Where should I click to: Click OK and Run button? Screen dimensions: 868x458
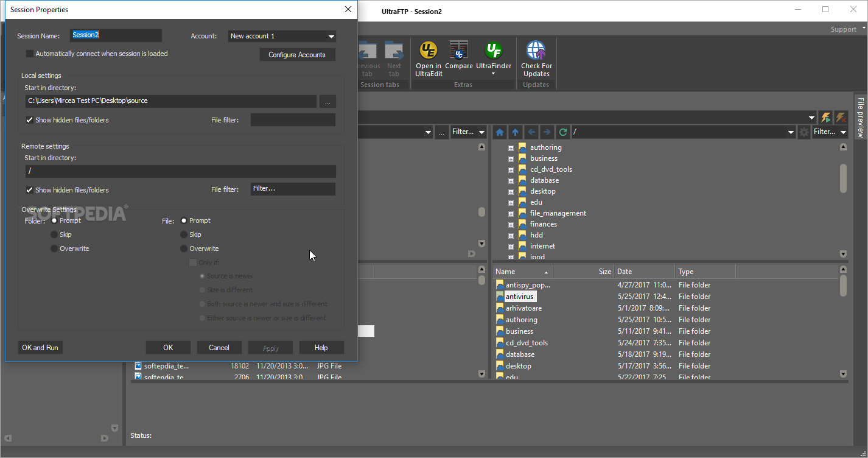point(40,348)
